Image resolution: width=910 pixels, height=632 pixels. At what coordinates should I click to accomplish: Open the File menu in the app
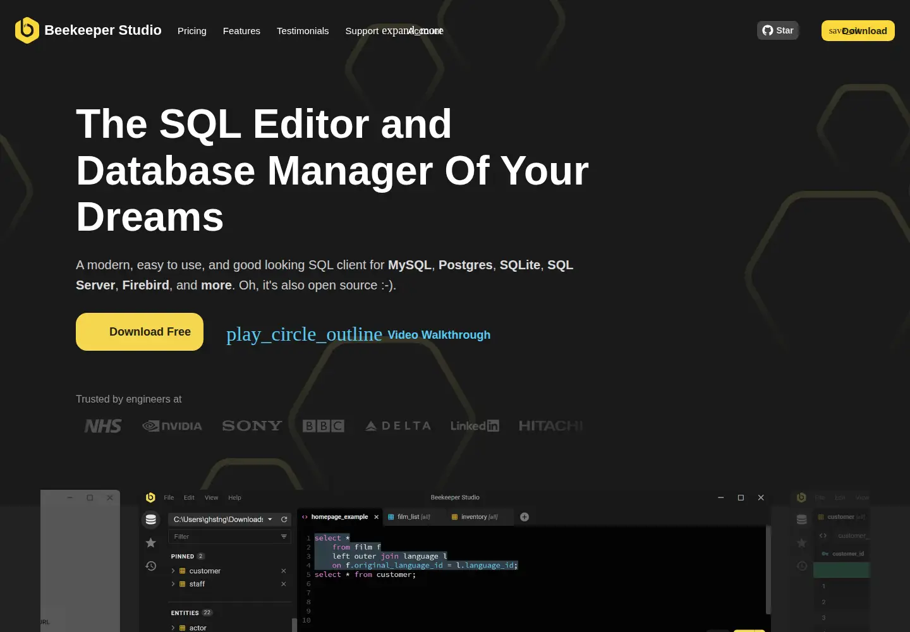coord(169,498)
